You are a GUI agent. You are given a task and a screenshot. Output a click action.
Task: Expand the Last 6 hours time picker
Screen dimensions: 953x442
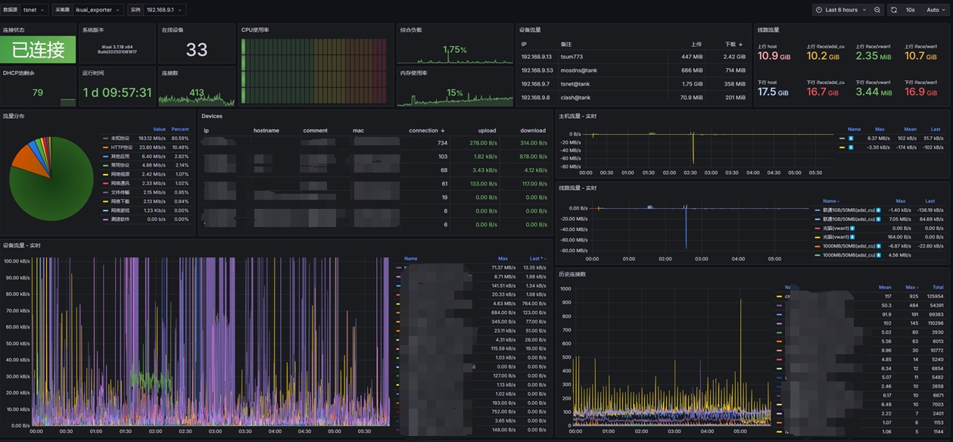tap(841, 10)
